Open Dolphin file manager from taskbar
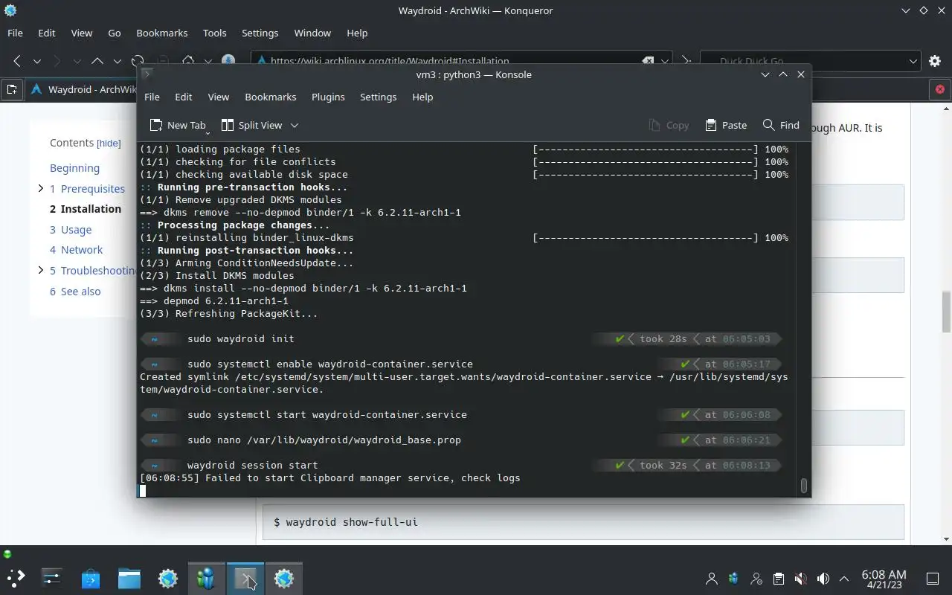 click(x=129, y=578)
